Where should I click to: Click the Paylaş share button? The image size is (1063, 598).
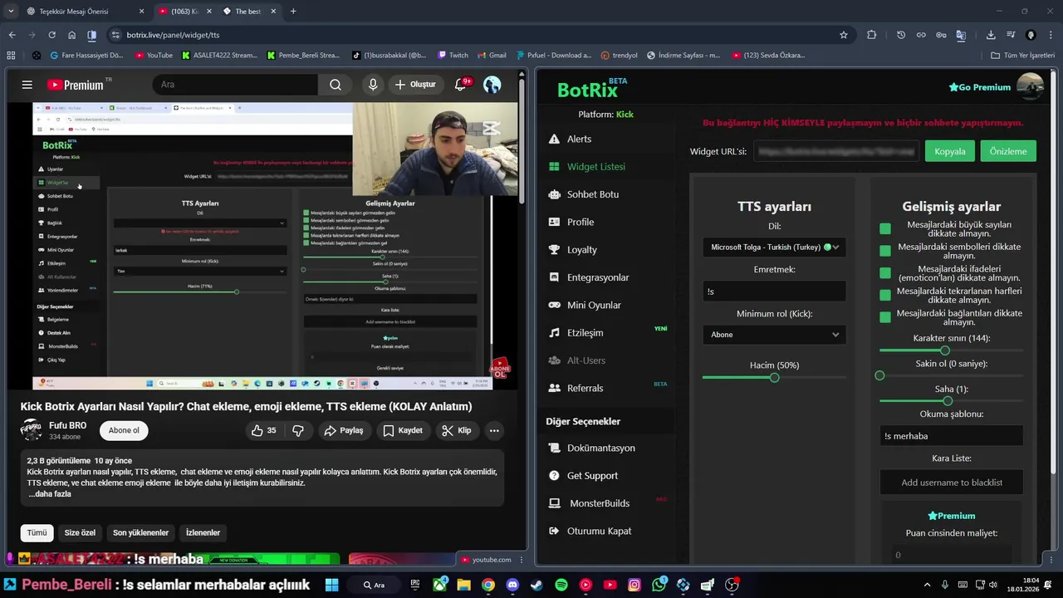coord(344,430)
